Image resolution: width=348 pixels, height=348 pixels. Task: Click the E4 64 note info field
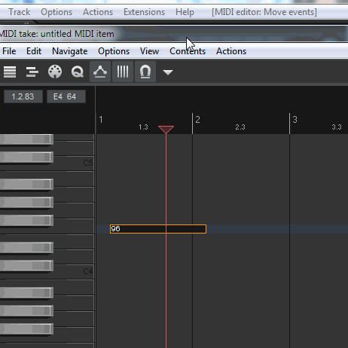tap(66, 96)
